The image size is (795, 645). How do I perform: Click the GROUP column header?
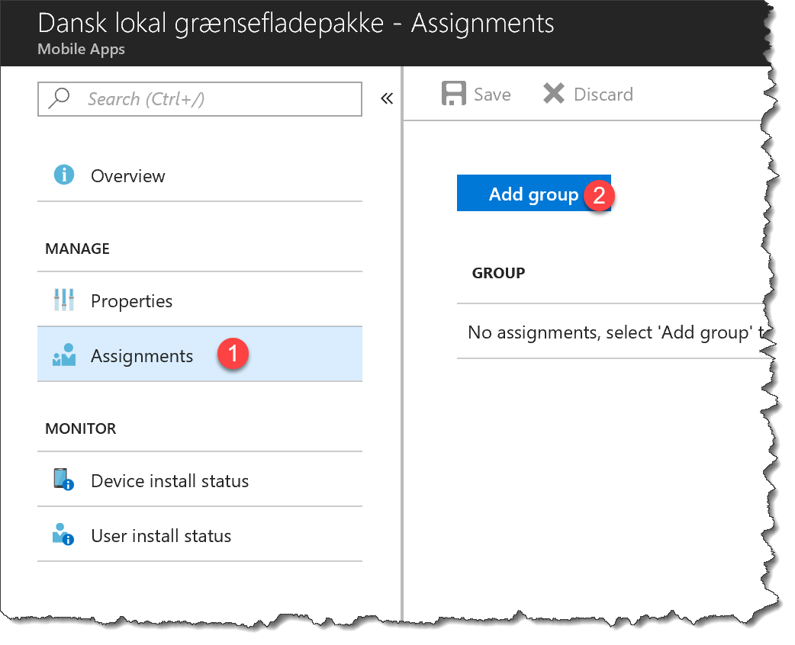coord(498,272)
